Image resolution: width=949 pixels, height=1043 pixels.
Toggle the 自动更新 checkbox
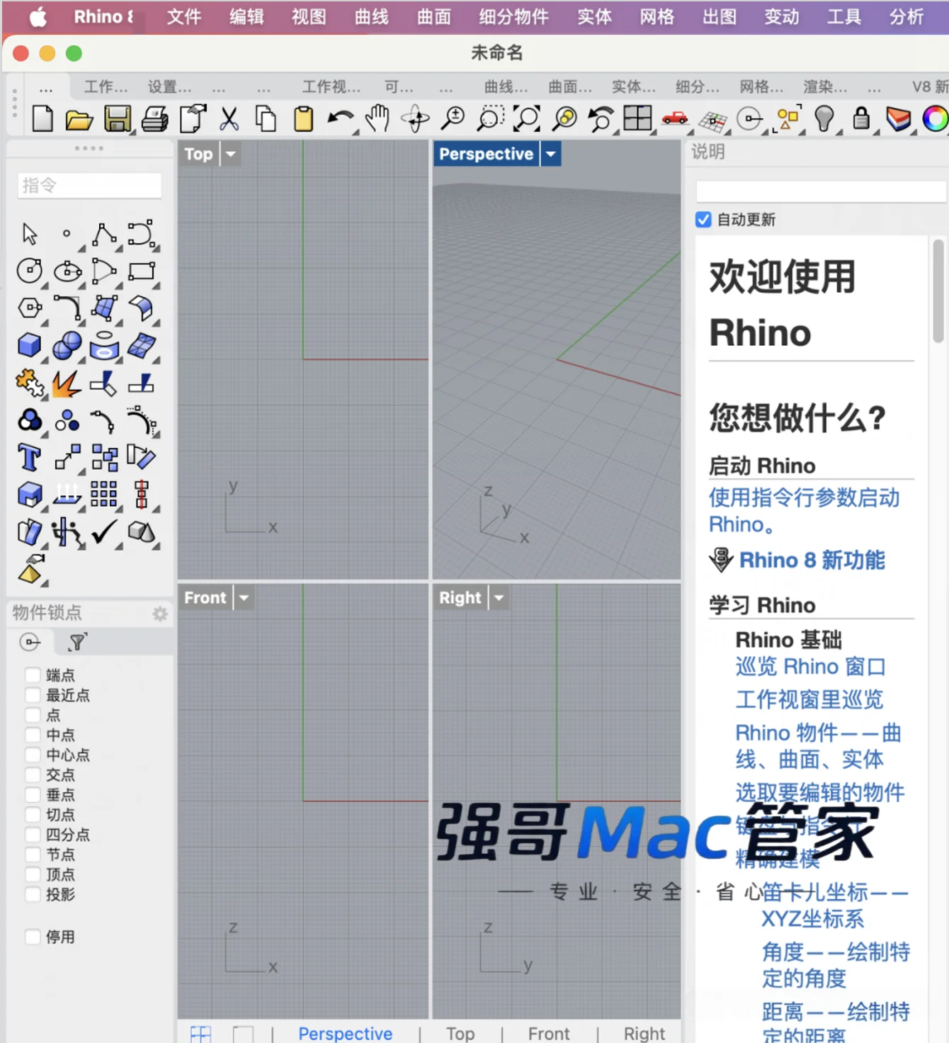point(703,220)
